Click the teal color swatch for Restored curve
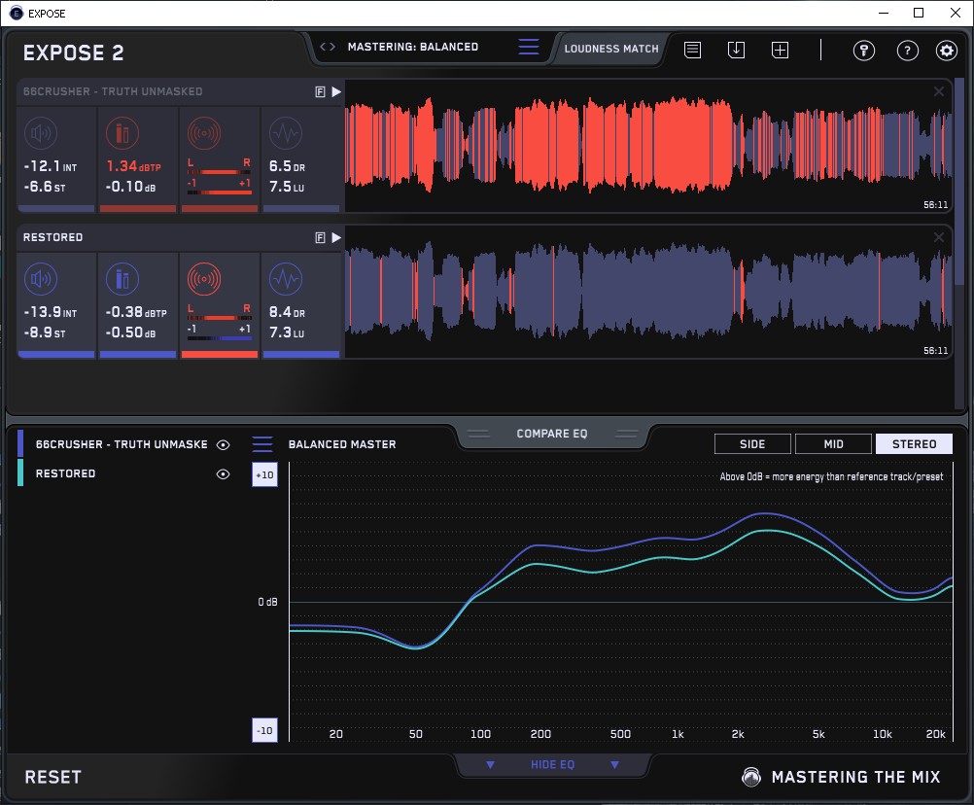 (x=20, y=472)
